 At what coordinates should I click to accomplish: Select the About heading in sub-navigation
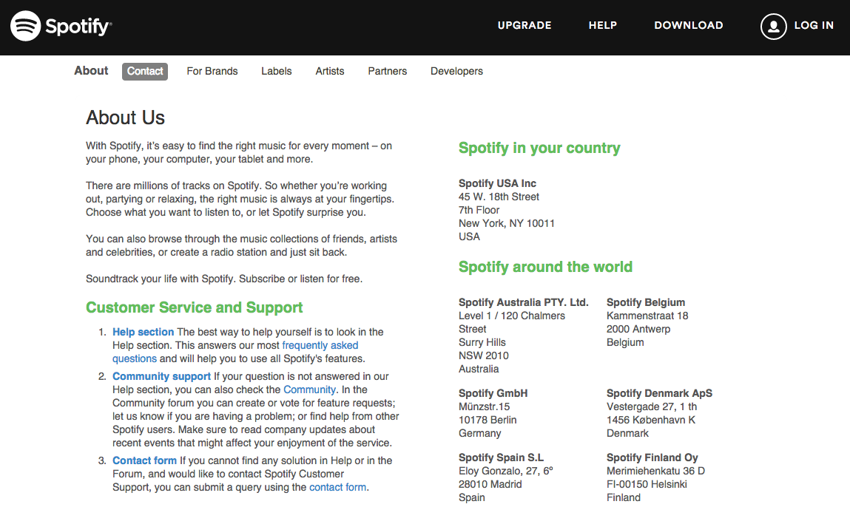tap(91, 71)
